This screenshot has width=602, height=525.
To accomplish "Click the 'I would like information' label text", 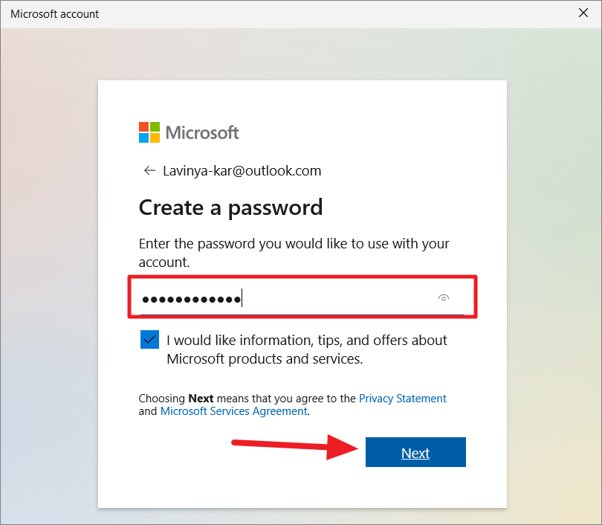I will coord(307,341).
